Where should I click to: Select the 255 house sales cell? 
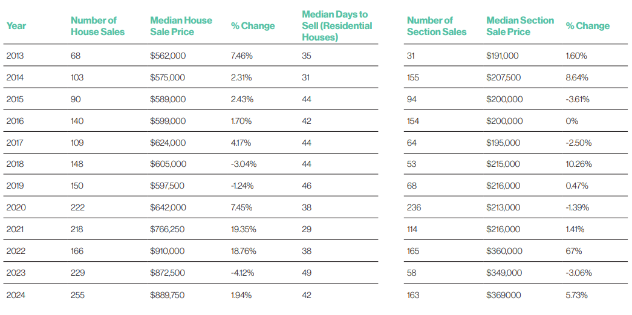(x=79, y=295)
